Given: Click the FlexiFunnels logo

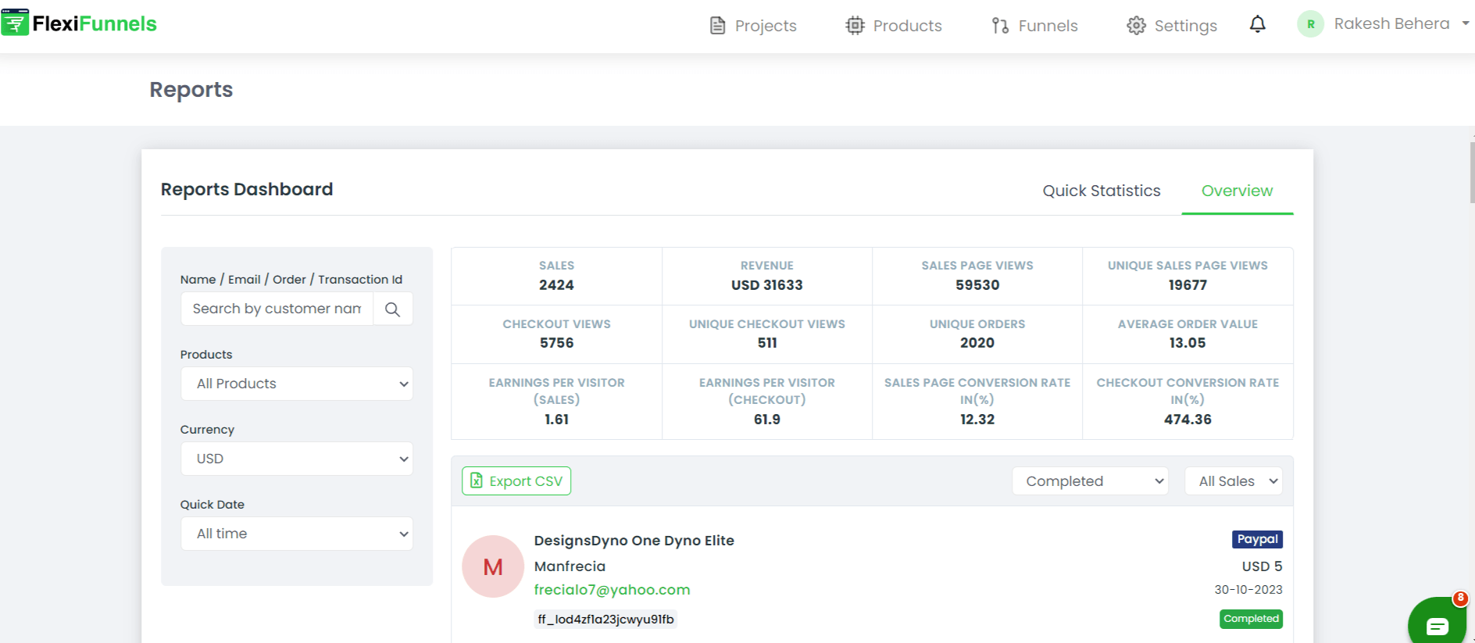Looking at the screenshot, I should [x=79, y=23].
